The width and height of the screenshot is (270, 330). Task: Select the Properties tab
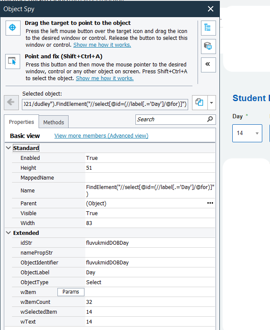pyautogui.click(x=21, y=122)
